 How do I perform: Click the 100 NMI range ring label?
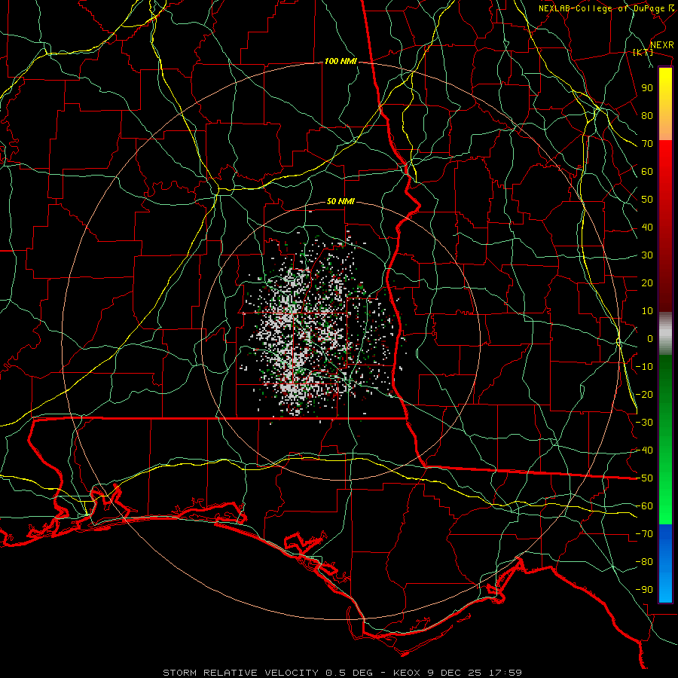click(341, 62)
